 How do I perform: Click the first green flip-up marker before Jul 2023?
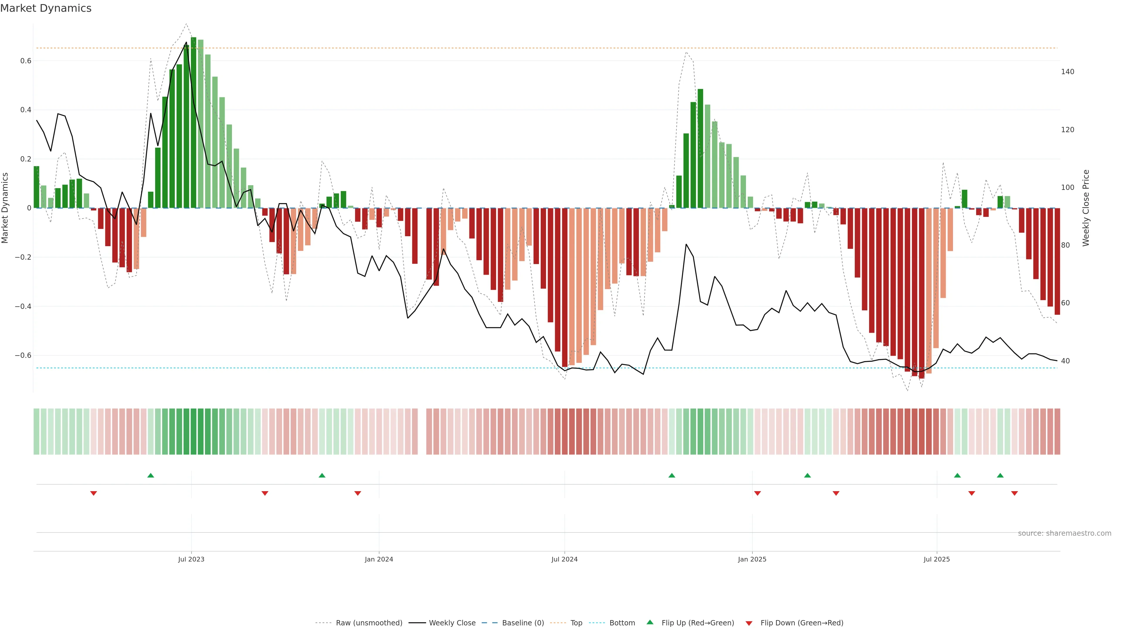coord(150,475)
